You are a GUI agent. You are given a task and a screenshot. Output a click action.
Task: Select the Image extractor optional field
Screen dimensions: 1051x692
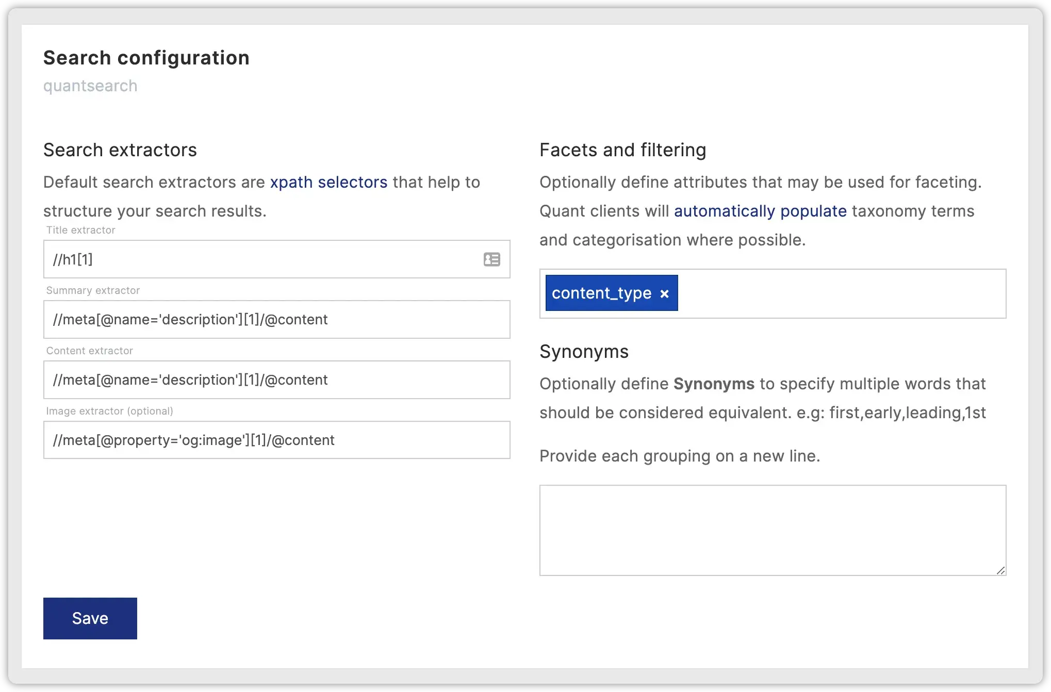(x=258, y=440)
